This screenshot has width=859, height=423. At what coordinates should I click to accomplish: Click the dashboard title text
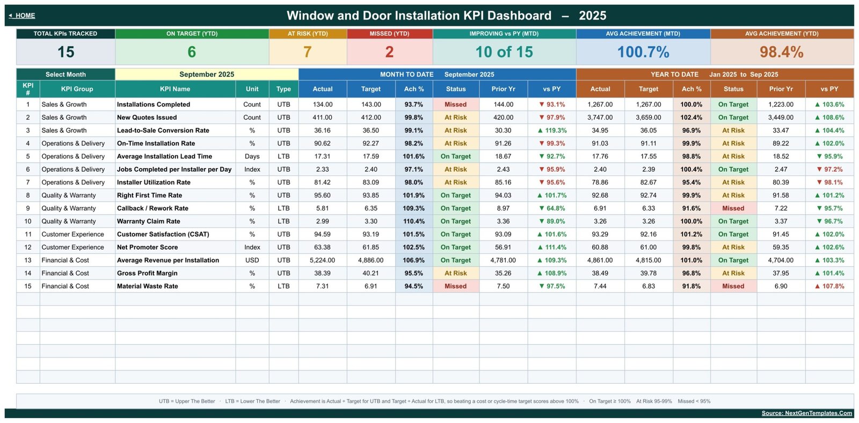pyautogui.click(x=446, y=16)
